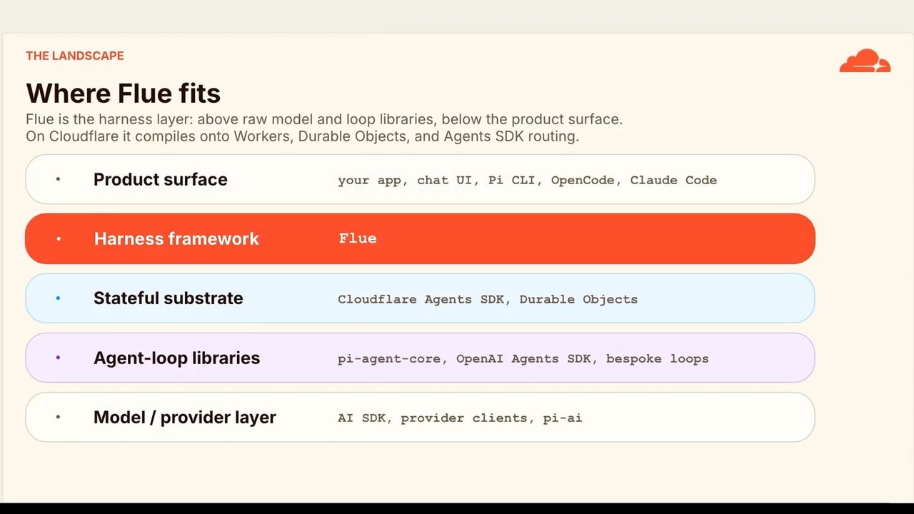Screen dimensions: 914x514
Task: Click the purple bullet in Agent-loop libraries row
Action: click(59, 357)
